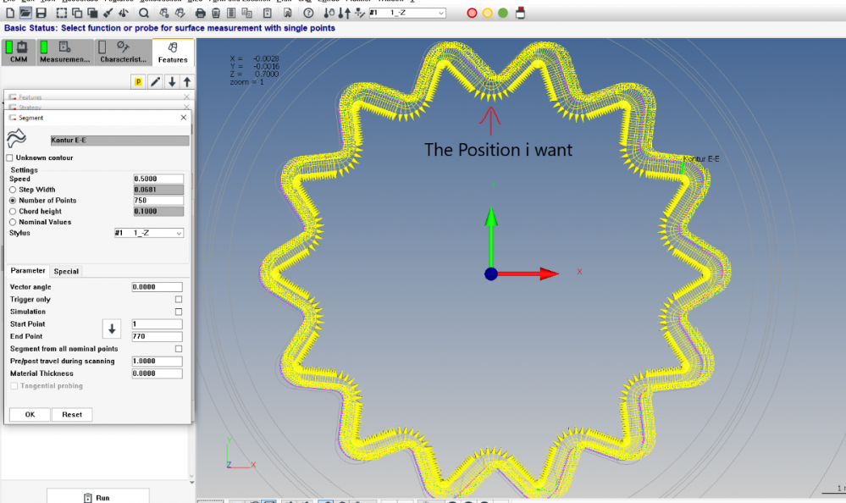Click the pencil edit icon in Features panel
The image size is (846, 503).
click(x=155, y=81)
